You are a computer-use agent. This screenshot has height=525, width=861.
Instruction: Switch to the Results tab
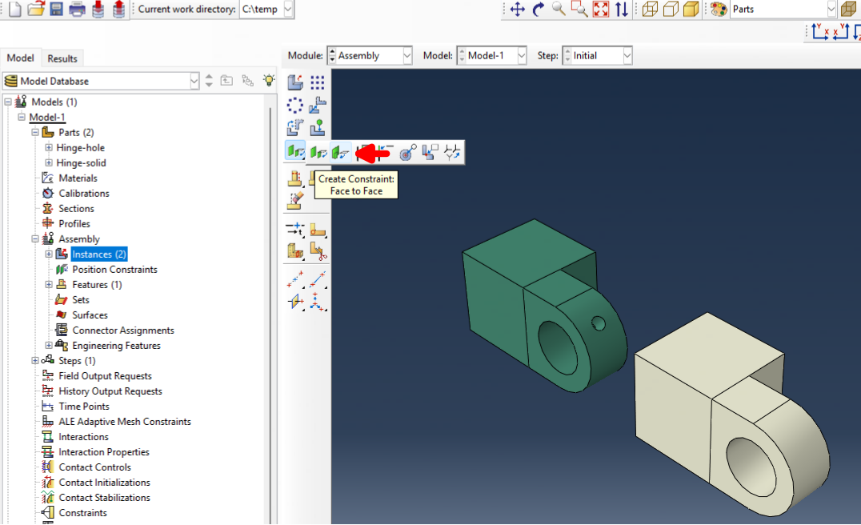(62, 58)
